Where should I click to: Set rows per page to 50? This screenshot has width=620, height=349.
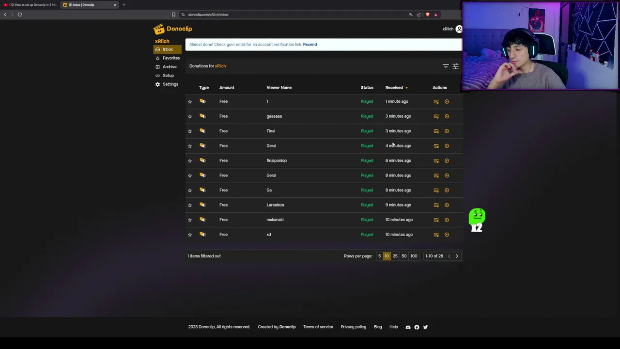coord(404,256)
